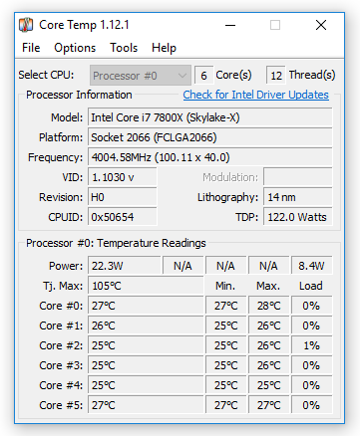Click Core #5 current temperature 27°C
Image resolution: width=360 pixels, height=436 pixels.
click(146, 405)
